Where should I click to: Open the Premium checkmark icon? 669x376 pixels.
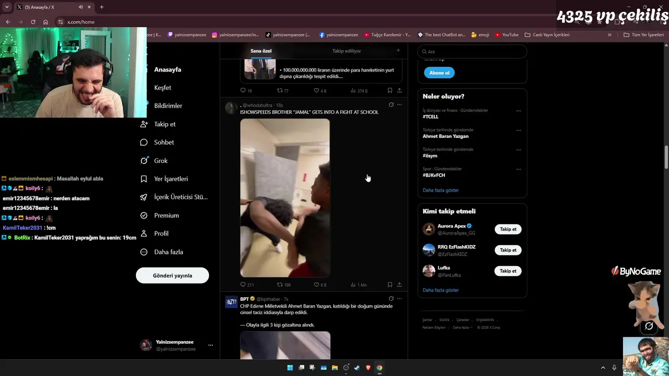(x=144, y=216)
